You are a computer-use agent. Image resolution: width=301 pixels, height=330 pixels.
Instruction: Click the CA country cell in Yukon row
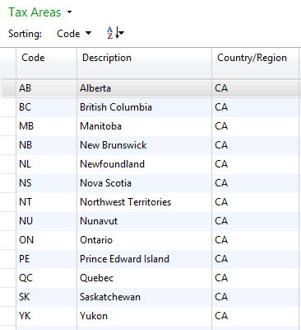[x=255, y=316]
